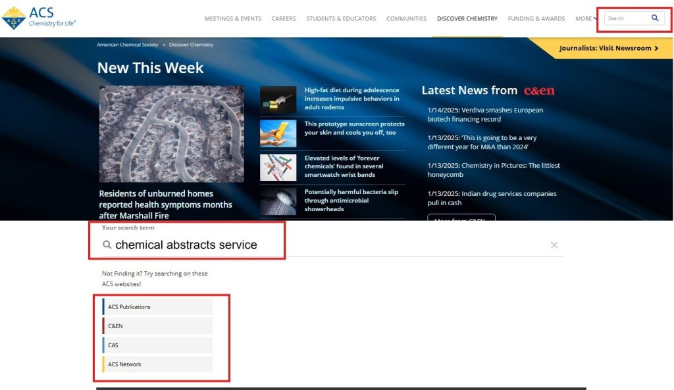Screen dimensions: 674x390
Task: Open the sunscreen bottle thumbnail
Action: click(x=278, y=133)
